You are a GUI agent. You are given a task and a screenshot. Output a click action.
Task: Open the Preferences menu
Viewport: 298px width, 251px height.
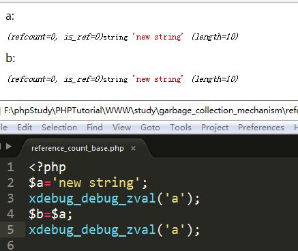tap(261, 128)
